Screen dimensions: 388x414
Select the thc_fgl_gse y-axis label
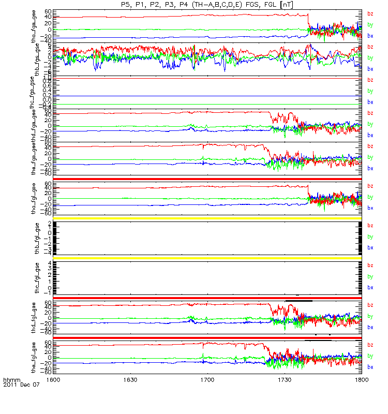click(37, 278)
